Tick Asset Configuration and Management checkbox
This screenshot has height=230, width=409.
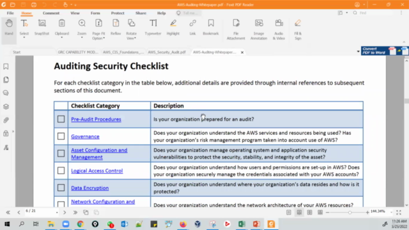[x=61, y=153]
